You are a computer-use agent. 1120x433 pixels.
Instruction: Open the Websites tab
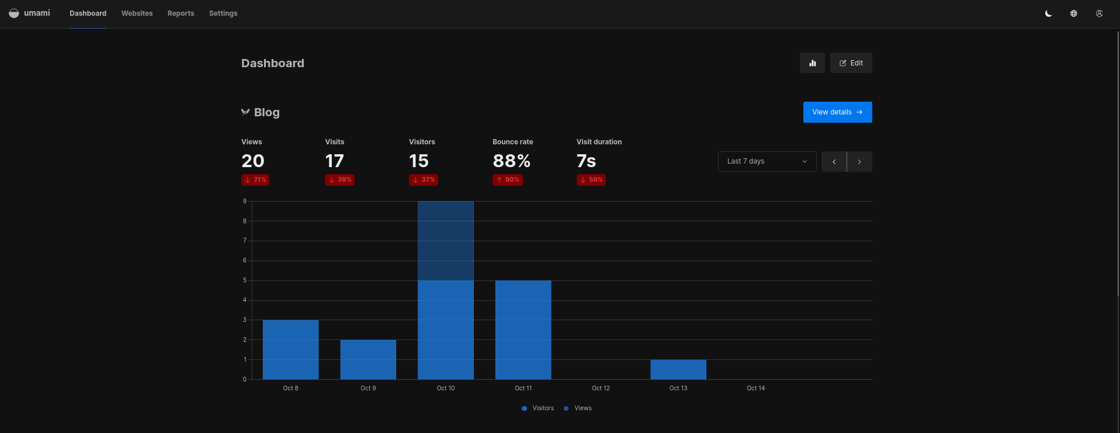(137, 13)
